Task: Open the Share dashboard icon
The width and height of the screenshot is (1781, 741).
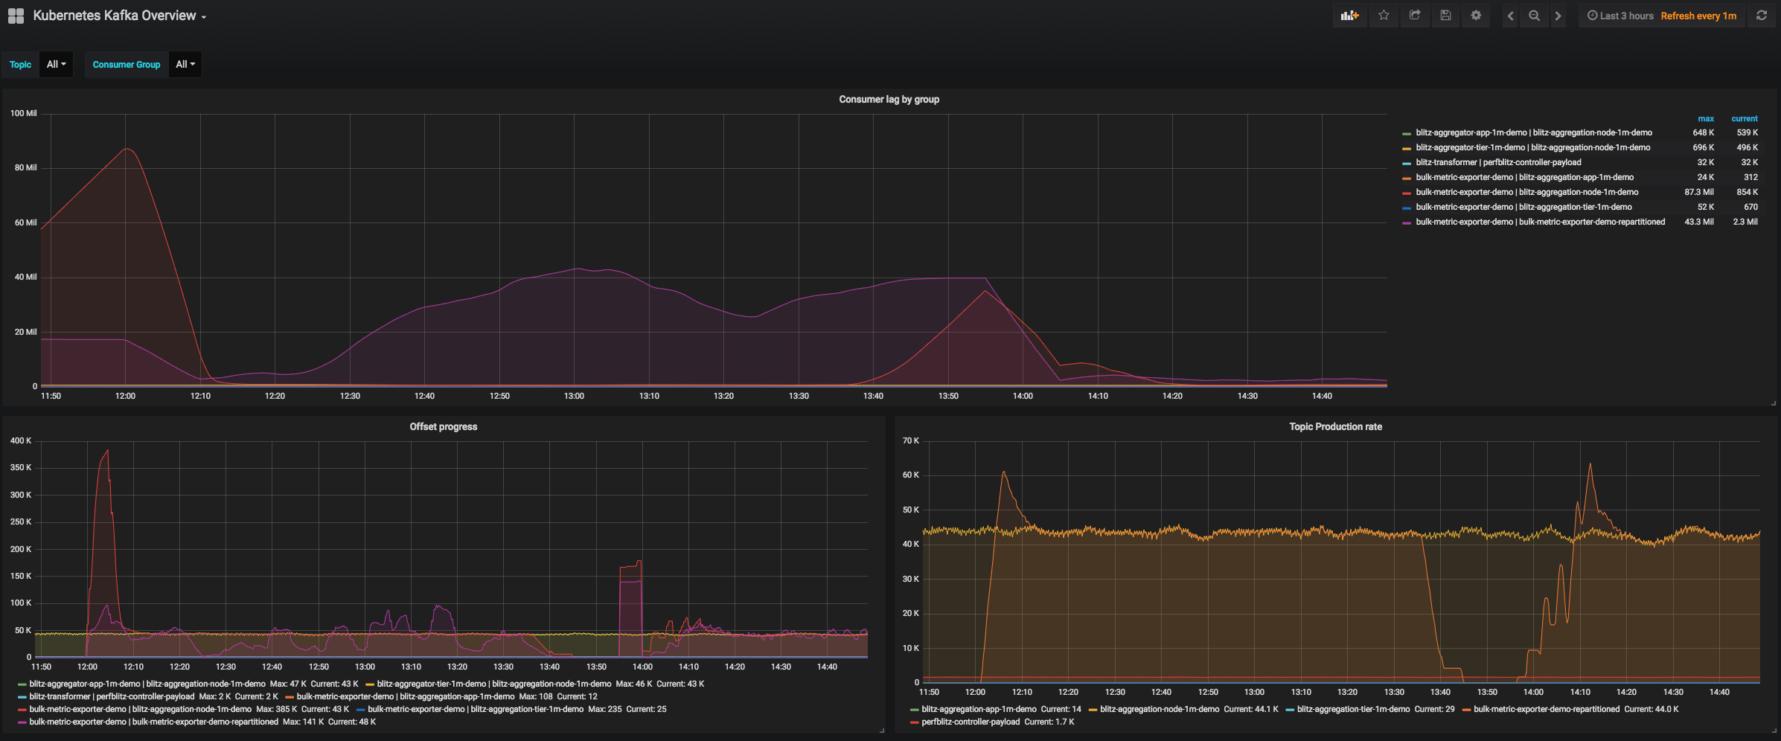Action: 1415,16
